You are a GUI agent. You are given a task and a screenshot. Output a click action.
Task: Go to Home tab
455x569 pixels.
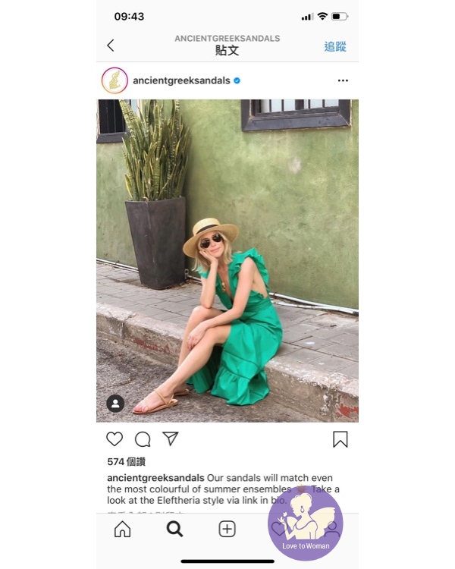[122, 529]
